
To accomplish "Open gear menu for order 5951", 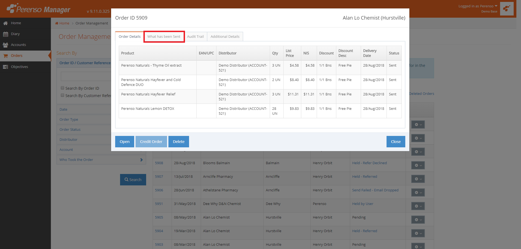I will coord(418,206).
